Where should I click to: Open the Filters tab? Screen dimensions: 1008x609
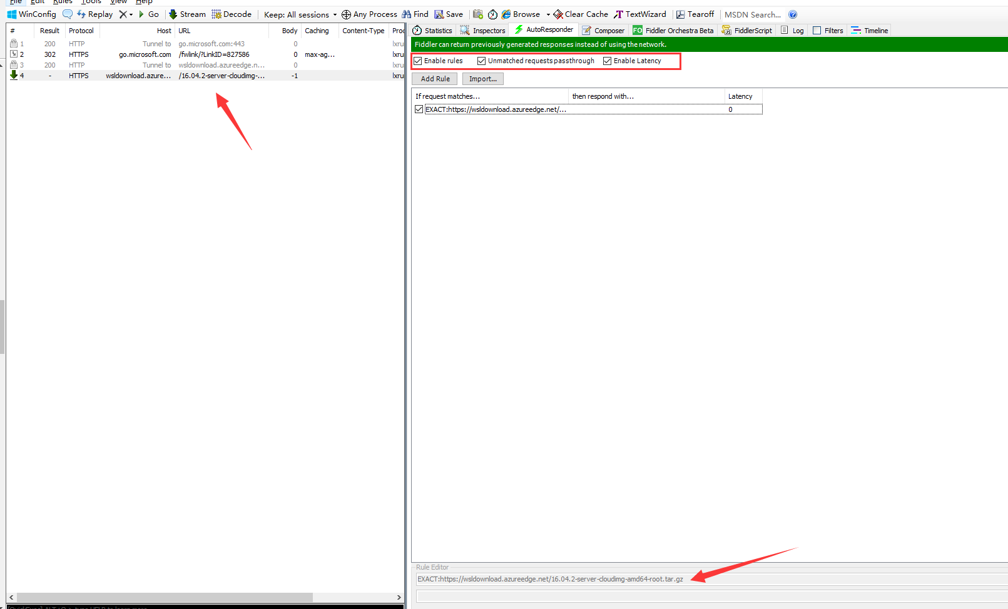(x=828, y=30)
